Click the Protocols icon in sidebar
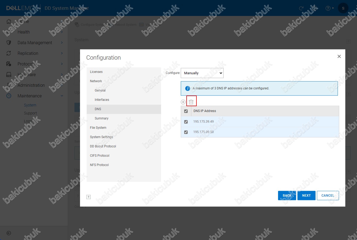357x240 pixels. 9,64
